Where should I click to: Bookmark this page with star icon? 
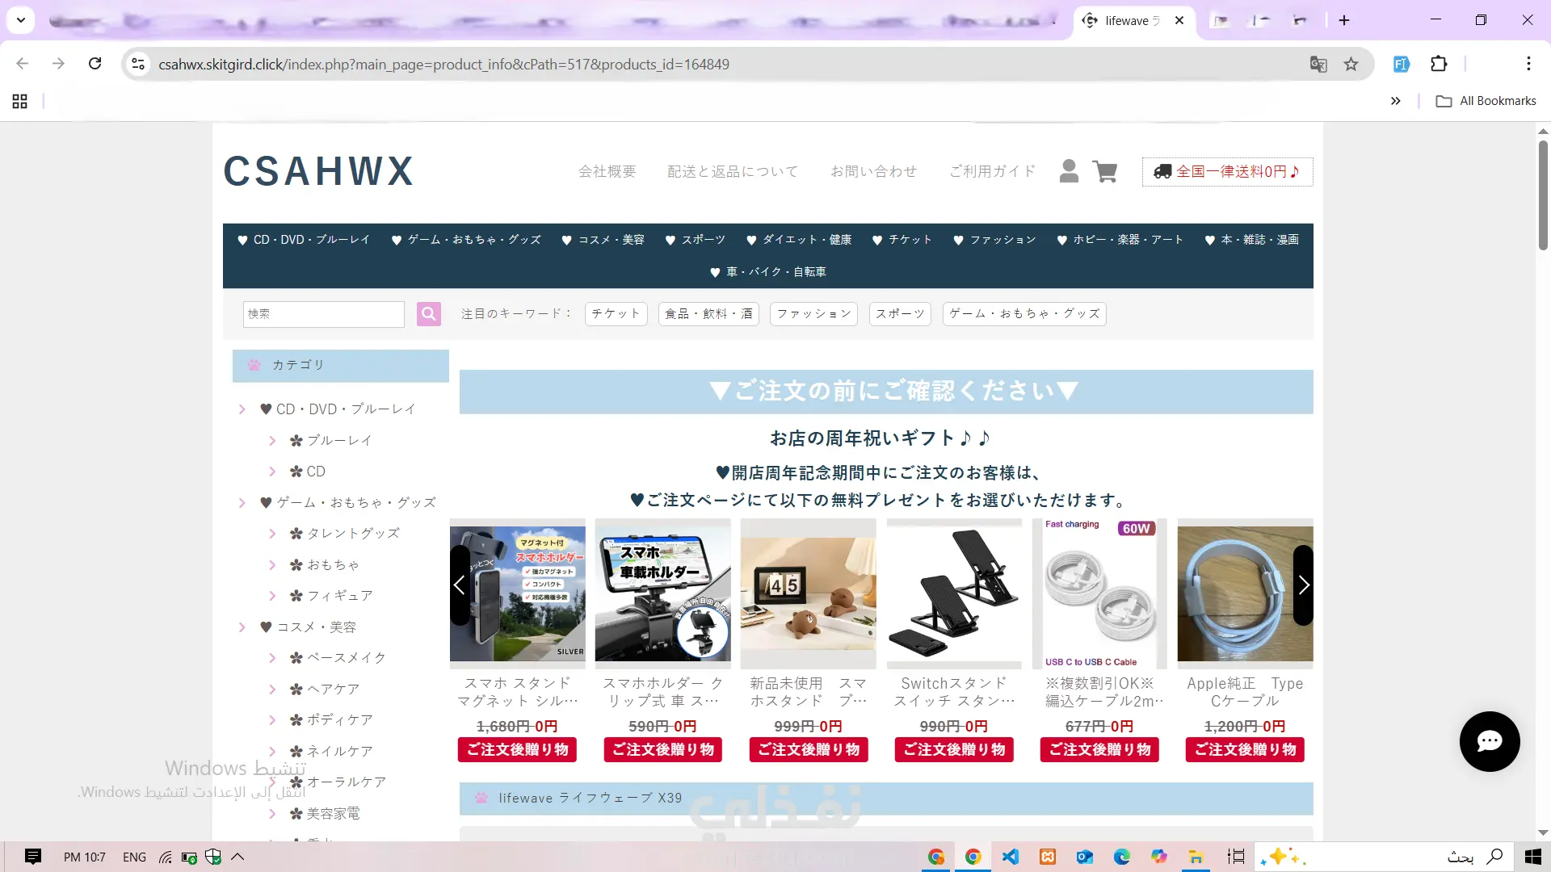(1351, 64)
